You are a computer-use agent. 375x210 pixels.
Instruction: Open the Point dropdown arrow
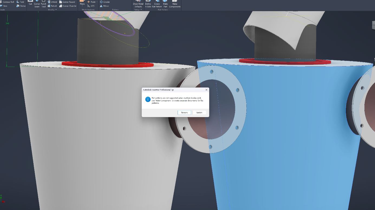click(97, 2)
